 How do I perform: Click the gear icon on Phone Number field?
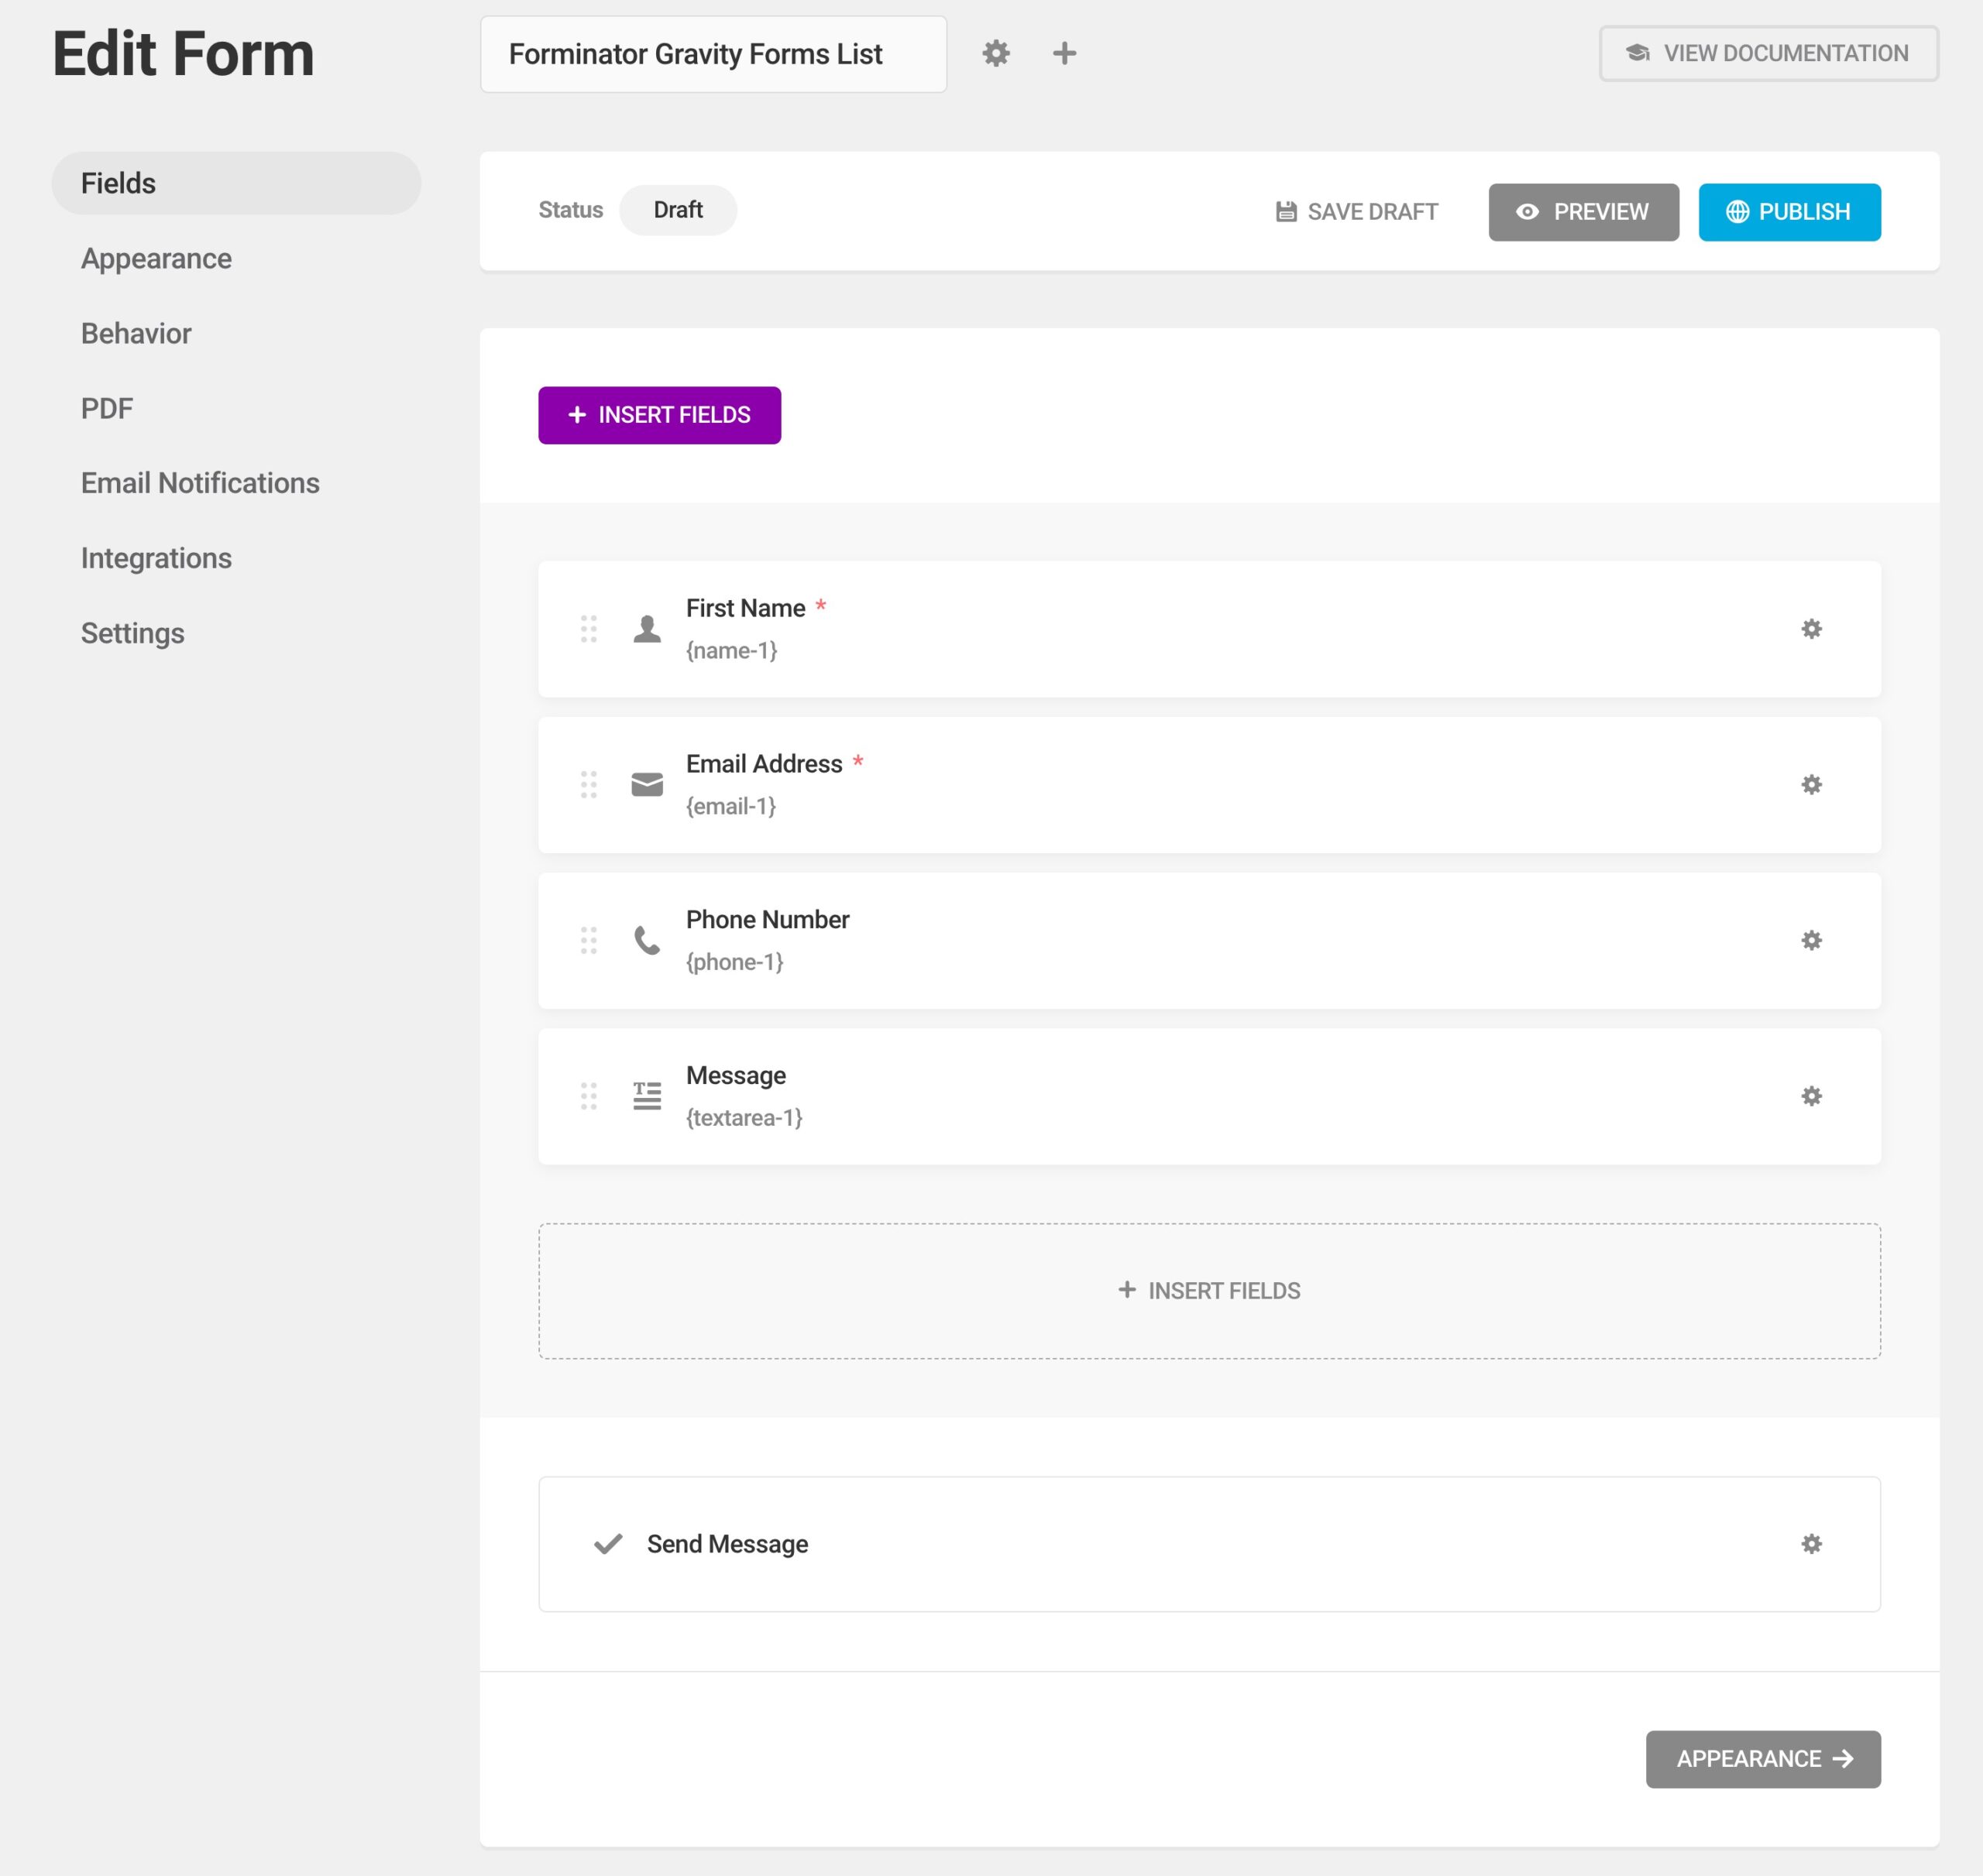pos(1812,940)
